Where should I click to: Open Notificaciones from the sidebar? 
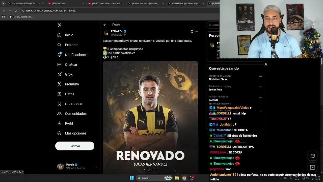[x=72, y=55]
